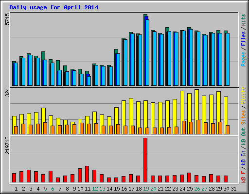
Task: Click the green hits bar top for day 7
Action: tap(58, 65)
